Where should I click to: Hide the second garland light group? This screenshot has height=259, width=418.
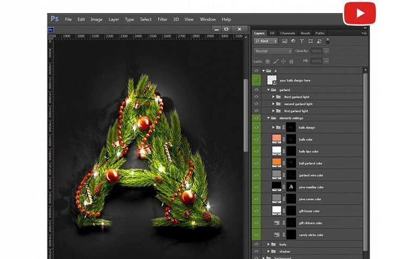tap(257, 104)
